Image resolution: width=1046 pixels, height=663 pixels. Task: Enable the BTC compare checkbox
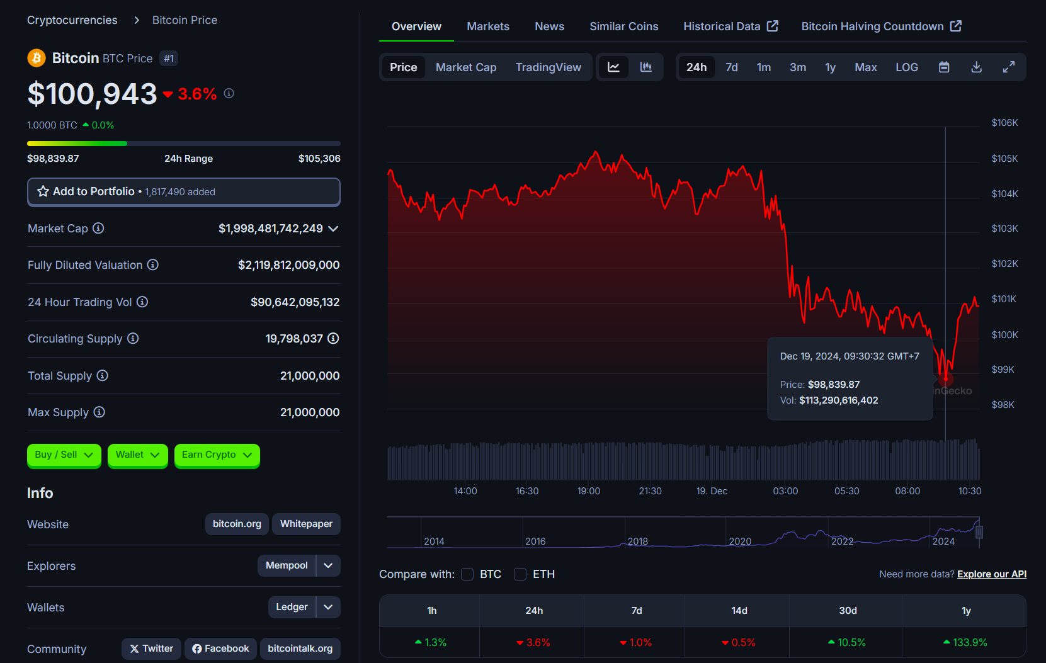pyautogui.click(x=467, y=574)
